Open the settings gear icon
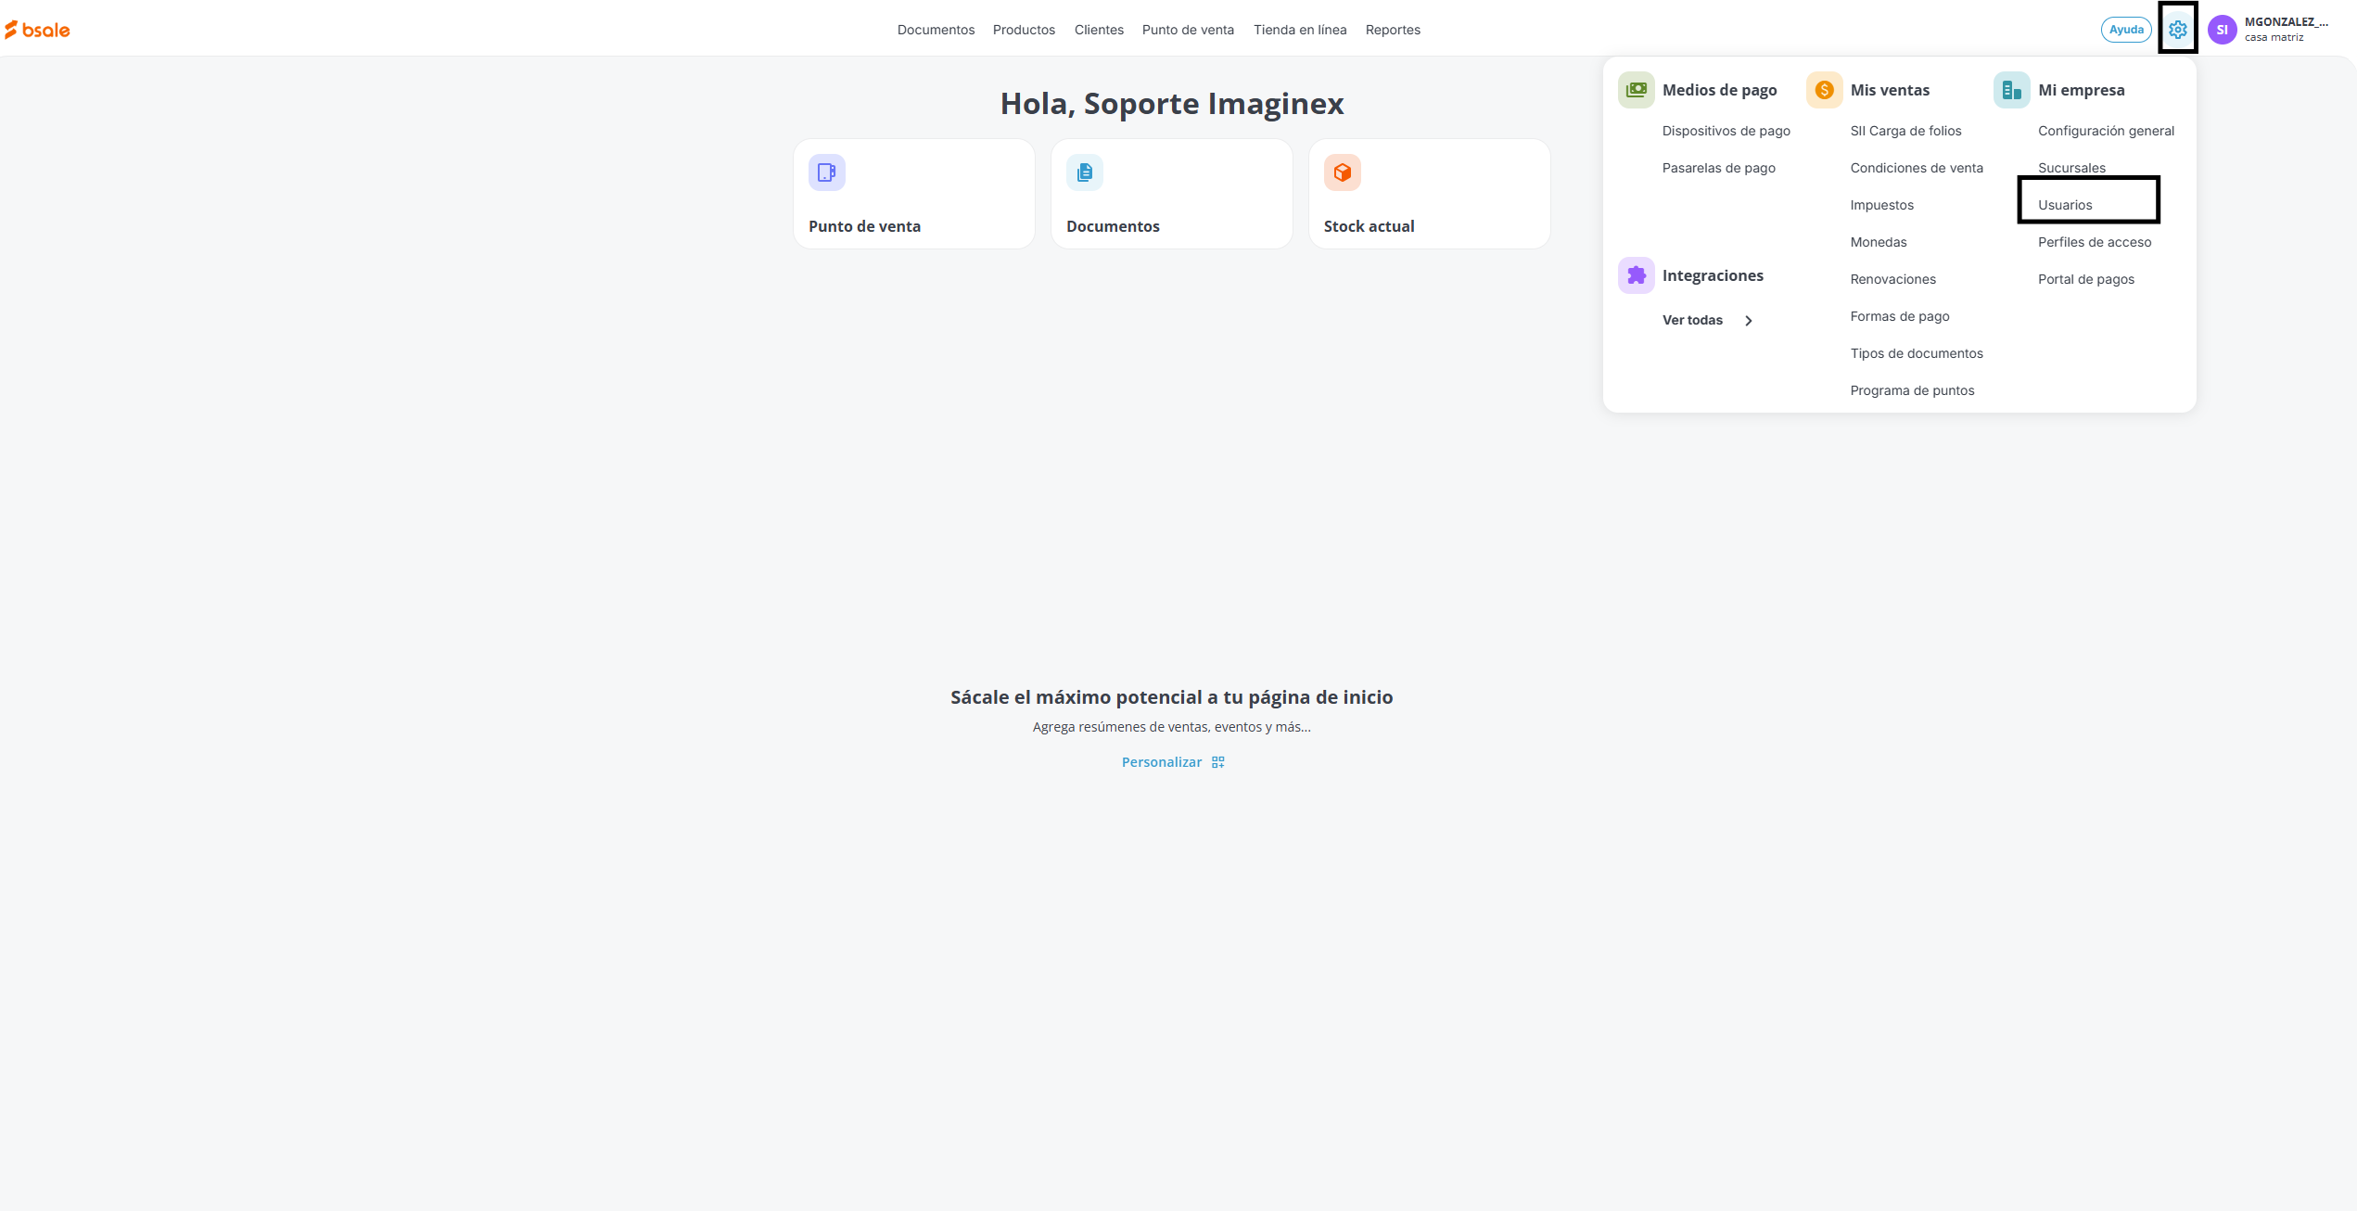This screenshot has width=2357, height=1211. tap(2177, 30)
